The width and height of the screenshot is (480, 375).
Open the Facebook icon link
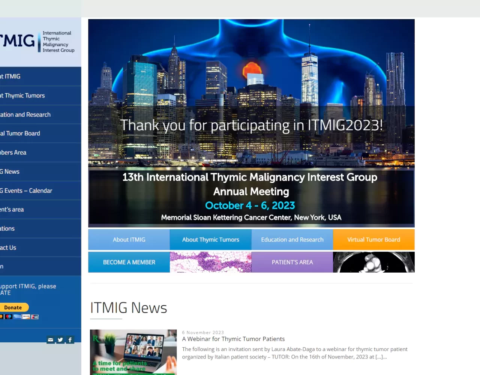[70, 340]
